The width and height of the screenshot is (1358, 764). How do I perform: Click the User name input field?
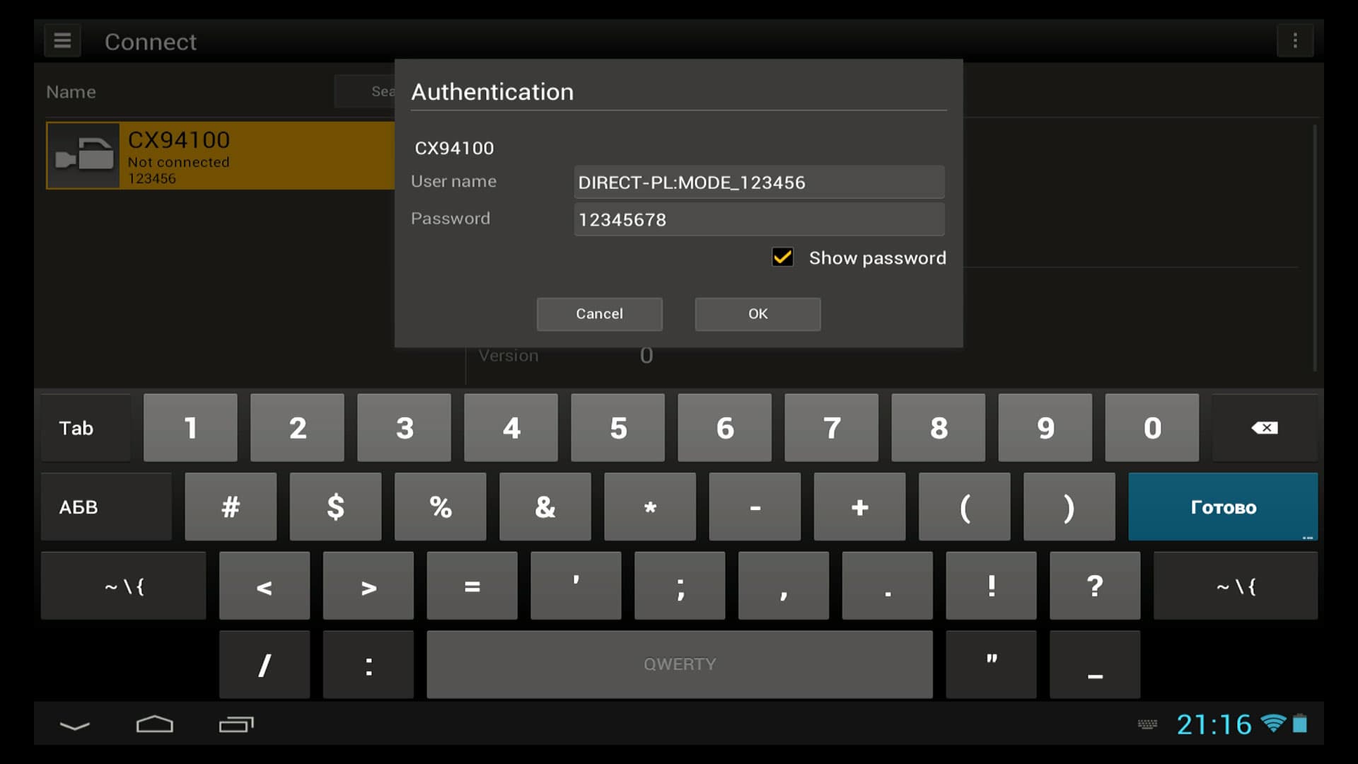click(758, 183)
